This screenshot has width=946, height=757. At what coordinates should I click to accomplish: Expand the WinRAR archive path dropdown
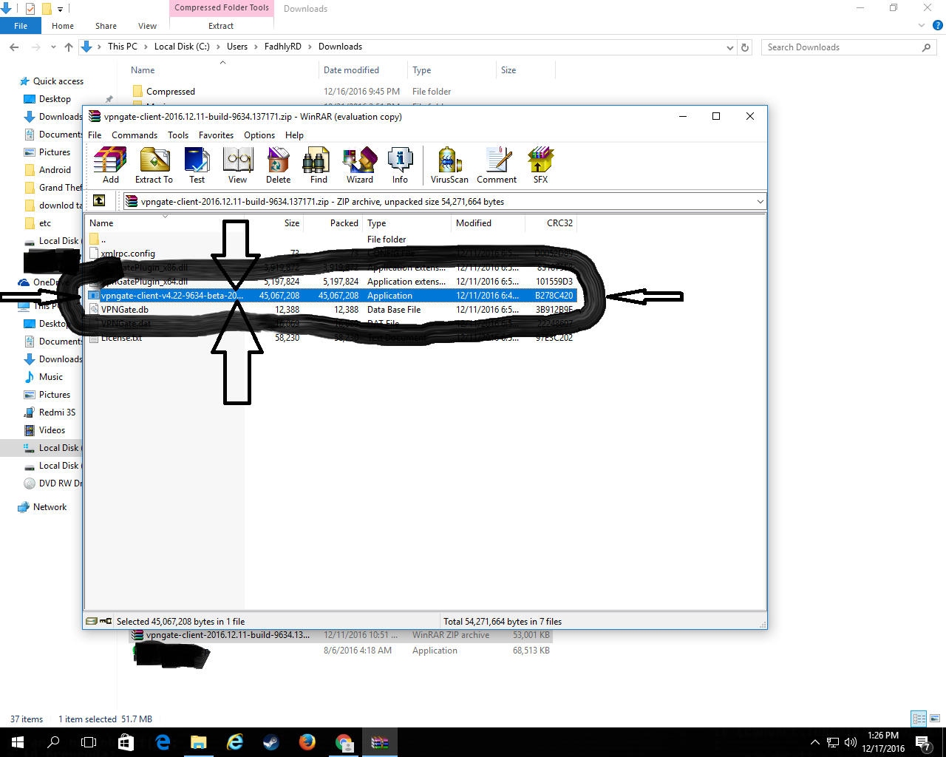pos(760,201)
